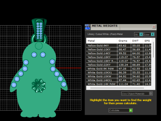Select the White Gold:9K PdW row
The width and height of the screenshot is (161, 121).
tap(119, 69)
